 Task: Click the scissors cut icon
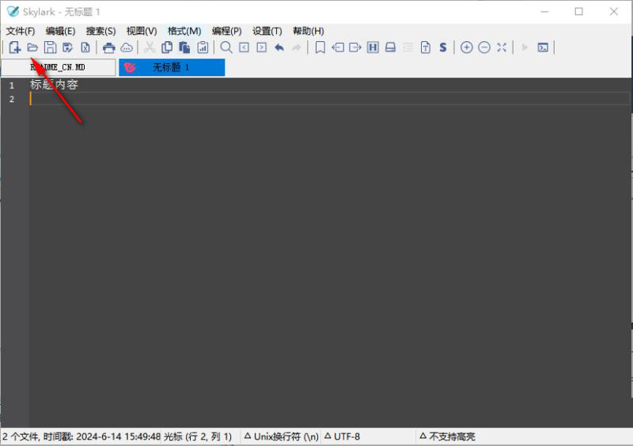tap(150, 48)
